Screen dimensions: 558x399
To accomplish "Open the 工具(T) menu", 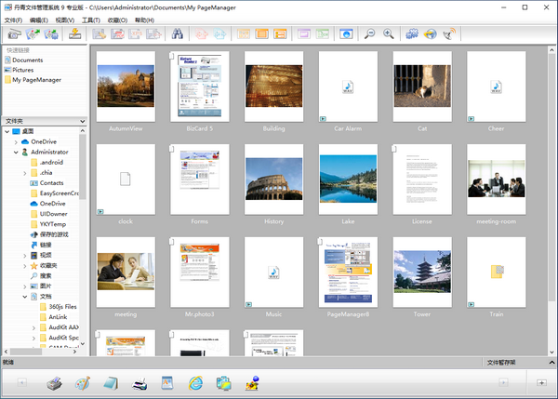I will click(x=91, y=20).
